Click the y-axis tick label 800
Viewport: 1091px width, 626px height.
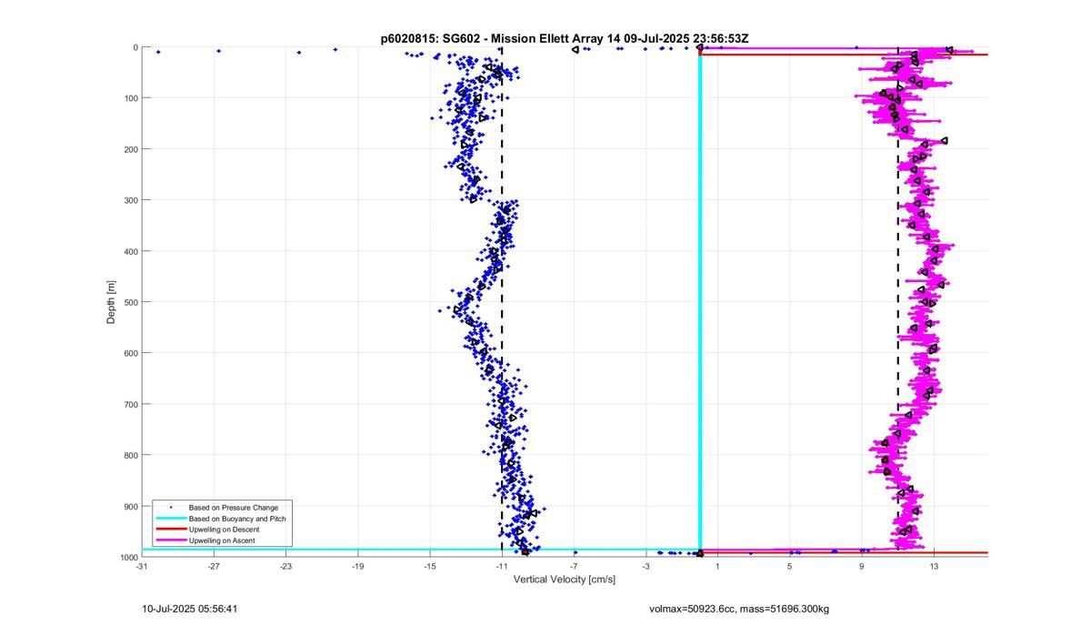click(130, 455)
